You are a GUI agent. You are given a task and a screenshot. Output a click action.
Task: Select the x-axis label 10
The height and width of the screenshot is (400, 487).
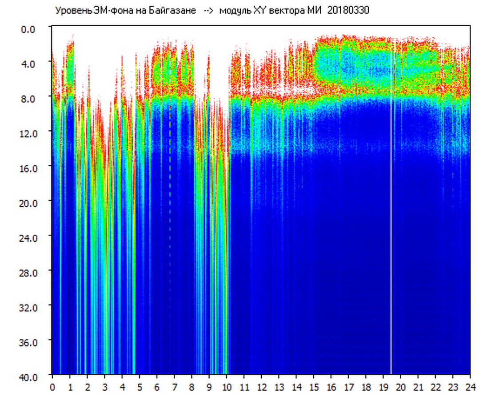coord(227,387)
